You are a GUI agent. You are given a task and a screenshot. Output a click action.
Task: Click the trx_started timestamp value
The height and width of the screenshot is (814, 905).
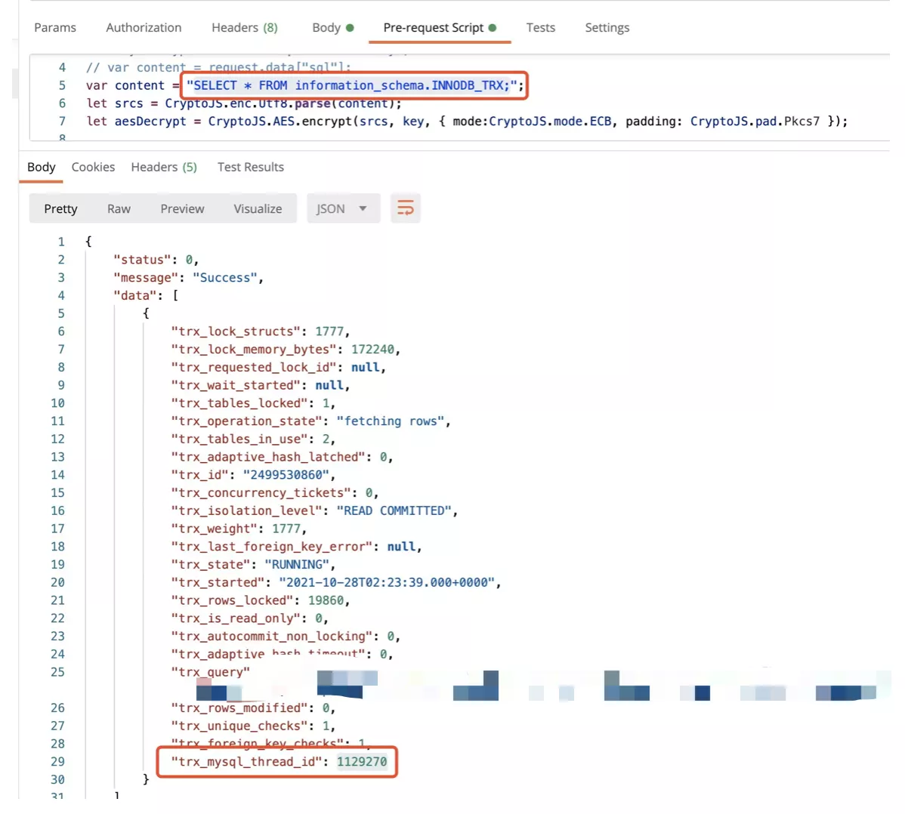pyautogui.click(x=388, y=582)
